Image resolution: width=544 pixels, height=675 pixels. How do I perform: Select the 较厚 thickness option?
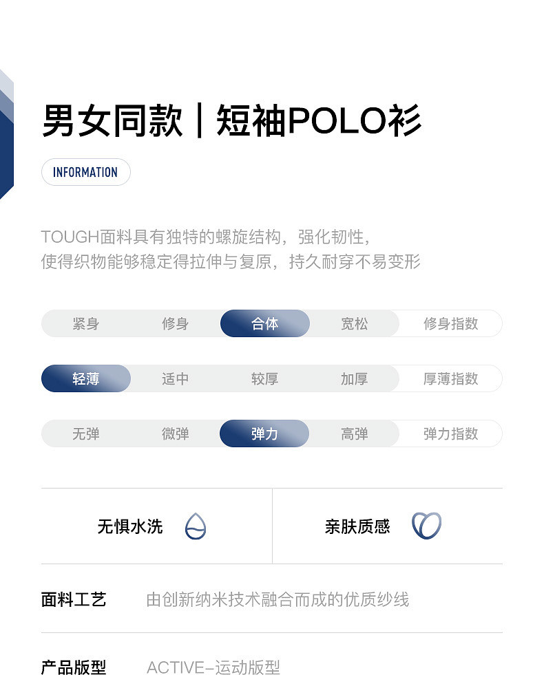tap(265, 378)
